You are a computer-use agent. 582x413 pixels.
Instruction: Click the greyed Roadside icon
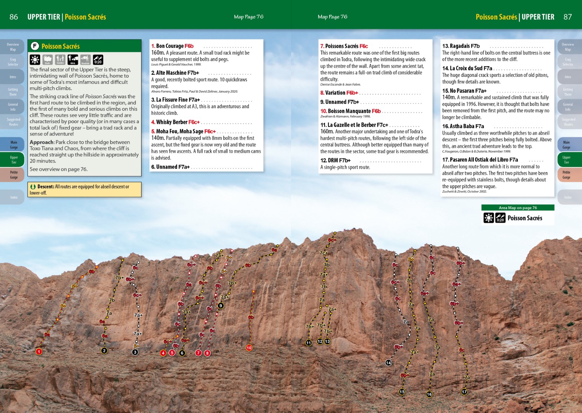pyautogui.click(x=85, y=60)
